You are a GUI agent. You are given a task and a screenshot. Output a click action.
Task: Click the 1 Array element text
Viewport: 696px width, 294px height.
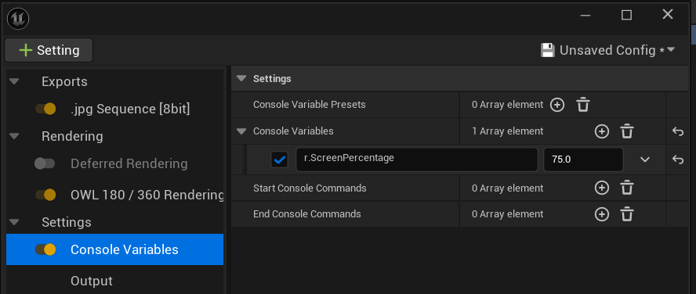click(x=507, y=131)
